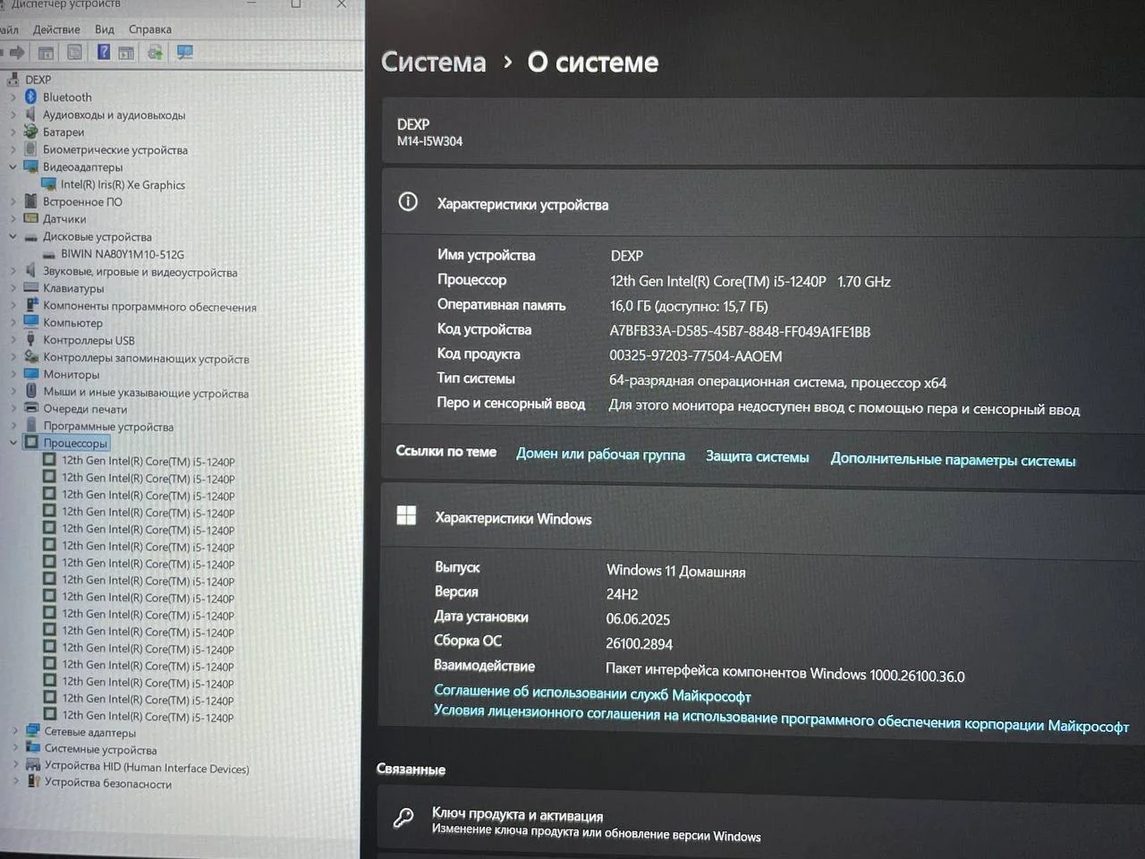Expand the Контроллеры USB category
The image size is (1145, 859).
coord(13,340)
